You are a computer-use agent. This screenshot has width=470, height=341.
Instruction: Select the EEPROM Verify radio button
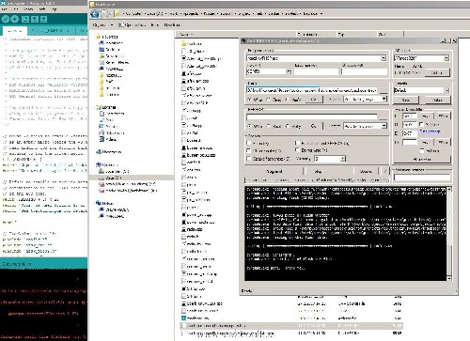click(x=288, y=126)
